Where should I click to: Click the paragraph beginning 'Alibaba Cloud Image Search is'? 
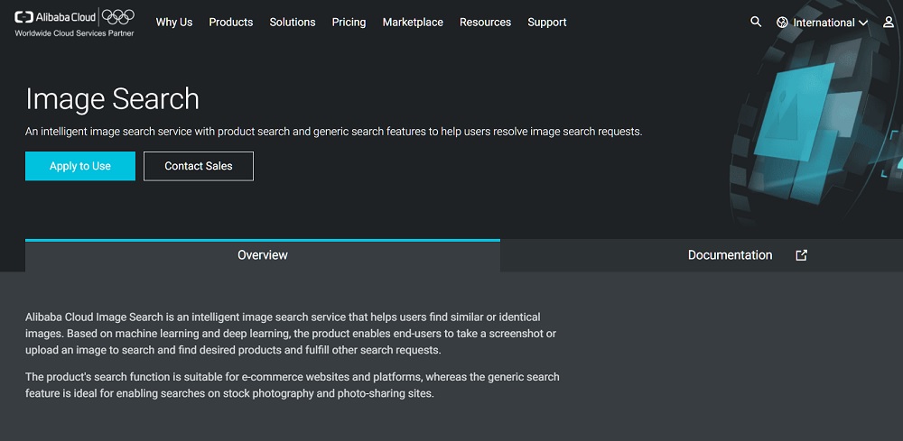291,334
